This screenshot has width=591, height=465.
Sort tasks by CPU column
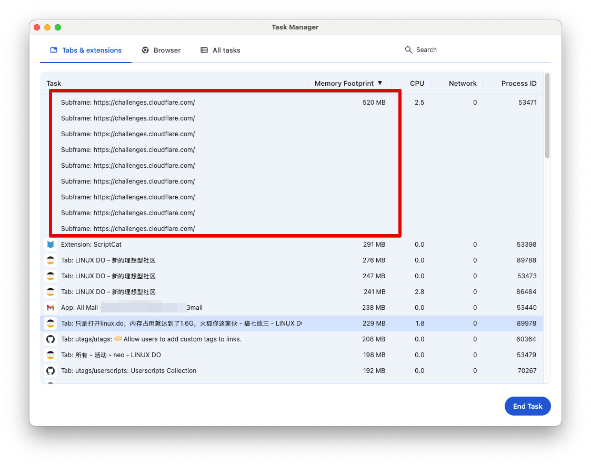pos(417,83)
